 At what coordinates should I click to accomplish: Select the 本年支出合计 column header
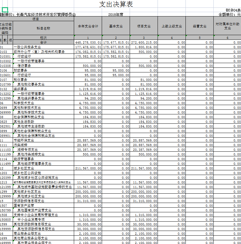(88, 26)
